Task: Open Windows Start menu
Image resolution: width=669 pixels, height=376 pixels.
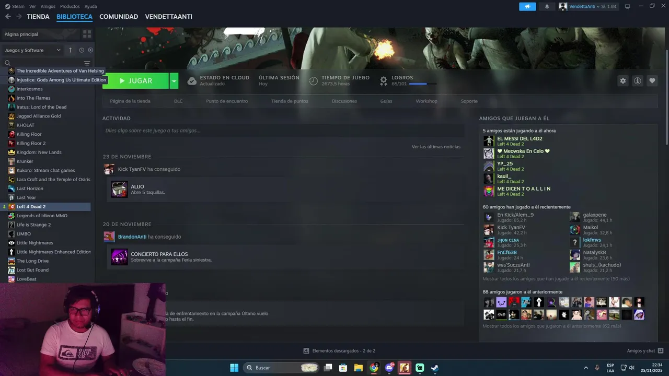Action: point(234,368)
